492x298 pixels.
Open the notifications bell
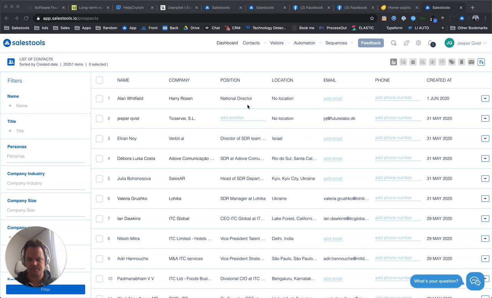(x=431, y=43)
